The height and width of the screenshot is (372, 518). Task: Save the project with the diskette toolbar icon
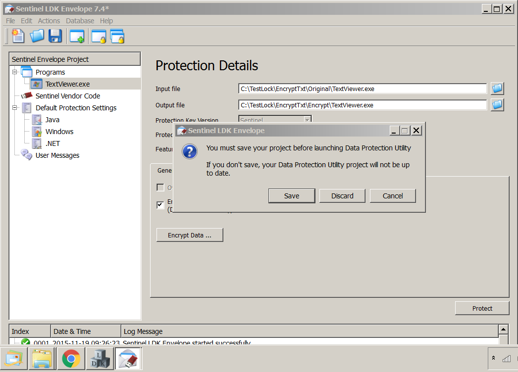[55, 36]
